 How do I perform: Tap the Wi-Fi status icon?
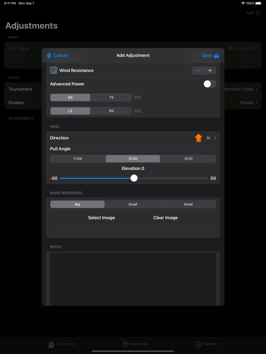point(243,3)
